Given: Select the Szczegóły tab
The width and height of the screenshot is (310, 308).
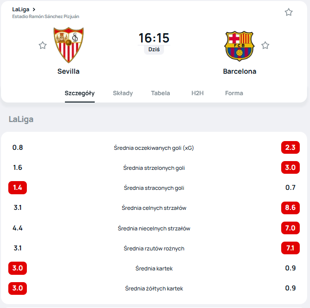Looking at the screenshot, I should [80, 93].
